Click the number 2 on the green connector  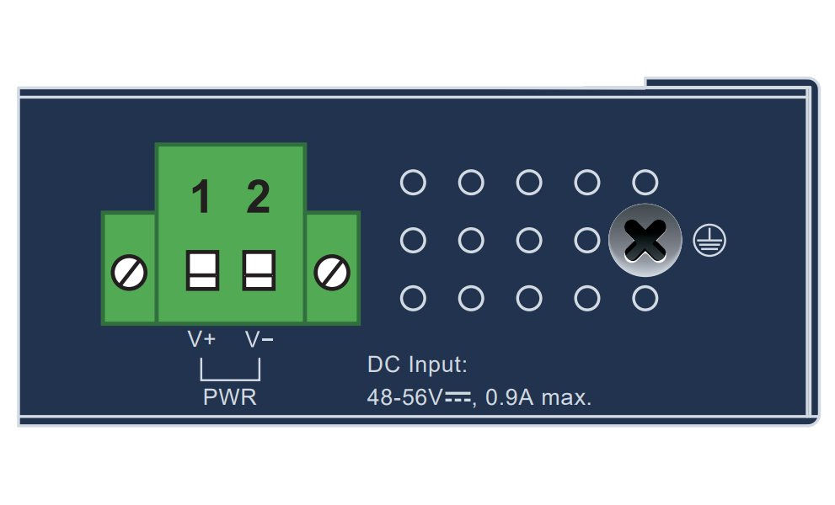(x=258, y=198)
